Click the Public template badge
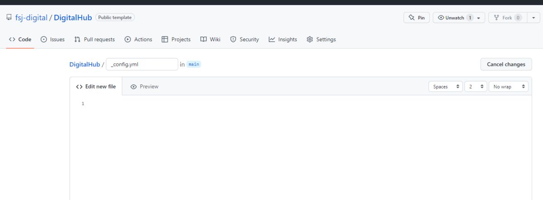543x200 pixels. [115, 18]
